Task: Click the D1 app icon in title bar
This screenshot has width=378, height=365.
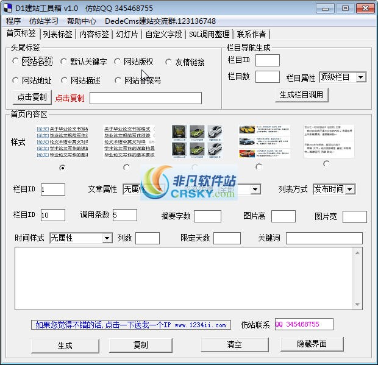Action: tap(8, 8)
